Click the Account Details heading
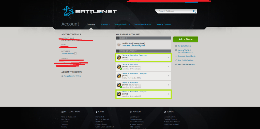The height and width of the screenshot is (129, 260). pos(71,34)
